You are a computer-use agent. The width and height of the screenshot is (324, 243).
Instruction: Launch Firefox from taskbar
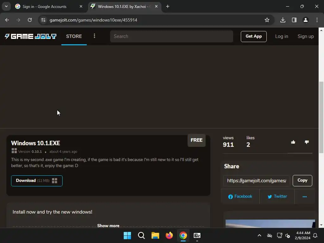pyautogui.click(x=169, y=235)
